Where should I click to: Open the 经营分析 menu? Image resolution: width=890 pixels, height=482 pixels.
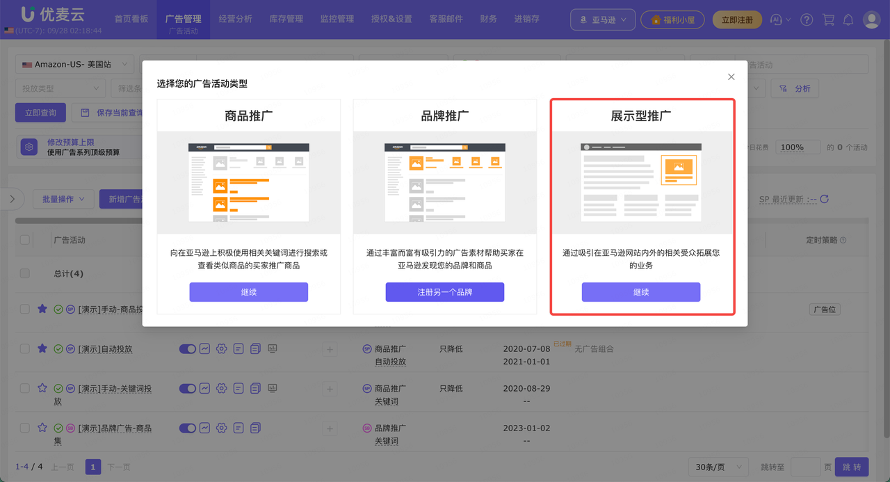point(235,19)
